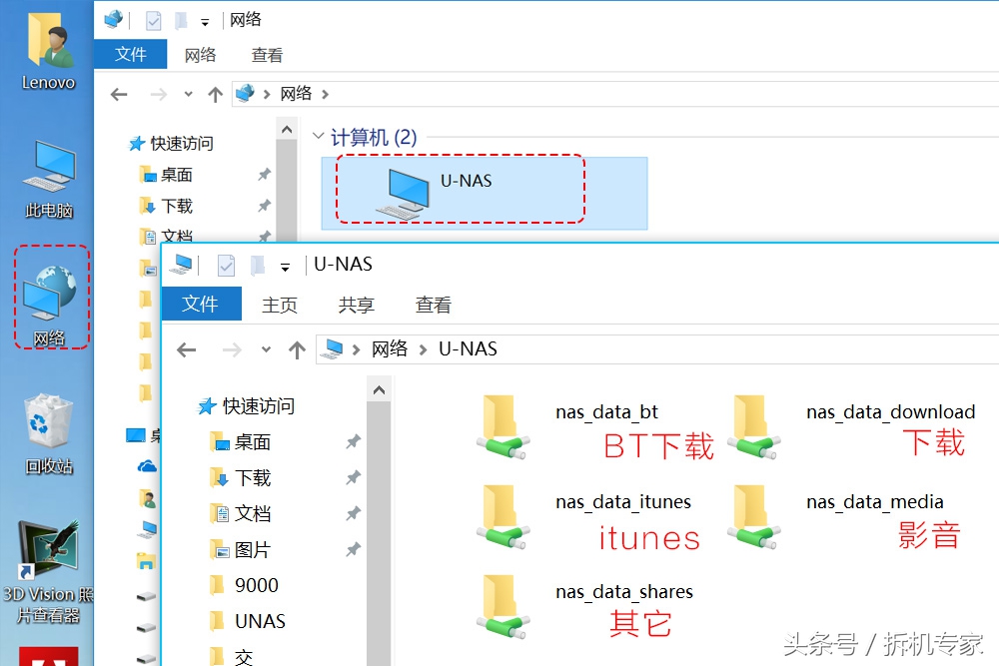Open 共享 tab in U-NAS window
The height and width of the screenshot is (666, 999).
click(x=357, y=305)
